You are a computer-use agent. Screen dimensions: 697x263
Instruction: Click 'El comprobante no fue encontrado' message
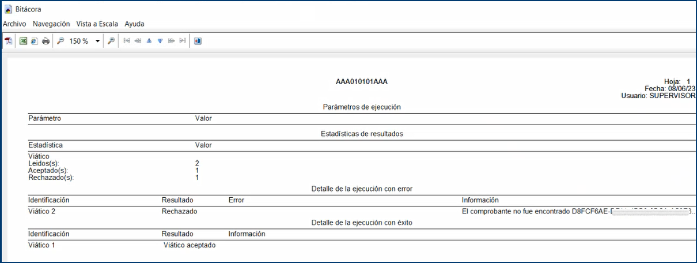[x=516, y=212]
